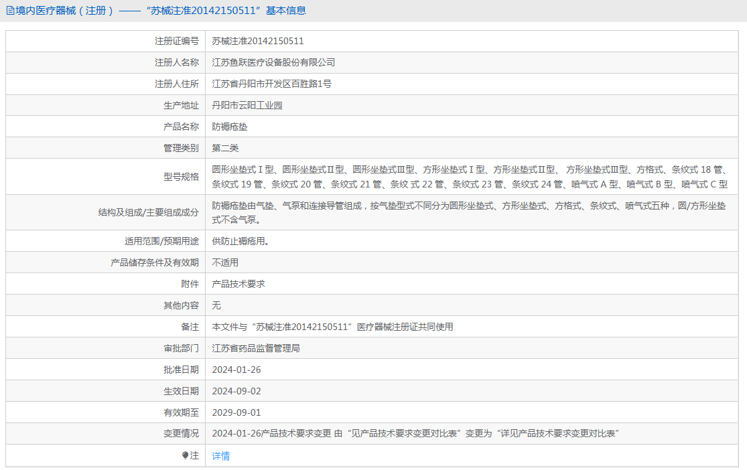This screenshot has width=747, height=470.
Task: Click the 产品名称 label
Action: click(181, 127)
